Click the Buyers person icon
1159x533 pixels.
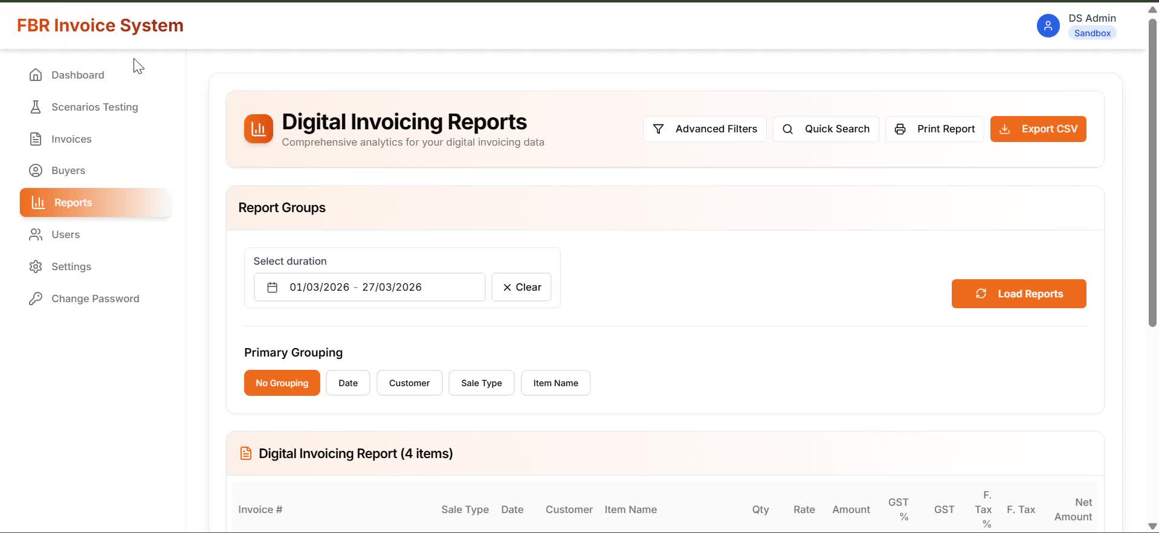pyautogui.click(x=36, y=170)
